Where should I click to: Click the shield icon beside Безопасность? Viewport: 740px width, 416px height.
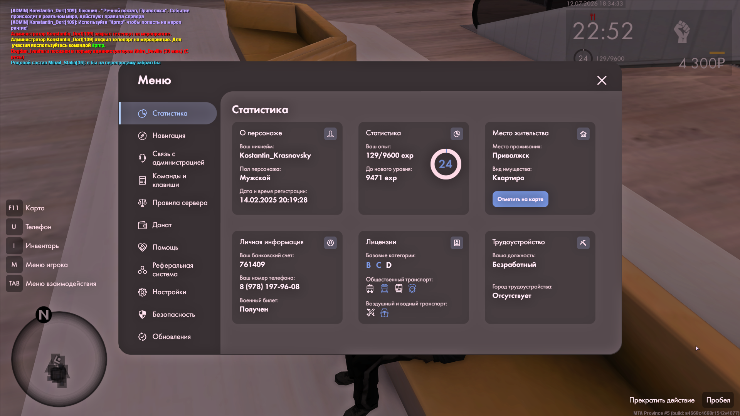(142, 314)
